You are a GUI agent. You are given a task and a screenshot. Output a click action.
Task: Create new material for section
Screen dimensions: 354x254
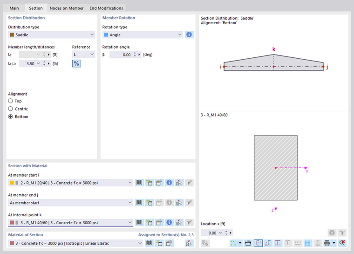point(159,243)
